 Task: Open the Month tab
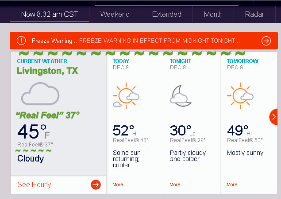coord(213,14)
